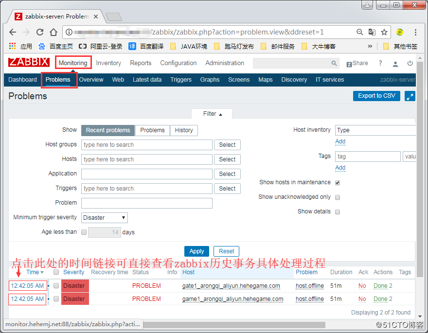Check the game1_arongqi row checkbox

click(x=56, y=298)
